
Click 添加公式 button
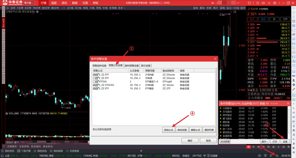pos(169,130)
